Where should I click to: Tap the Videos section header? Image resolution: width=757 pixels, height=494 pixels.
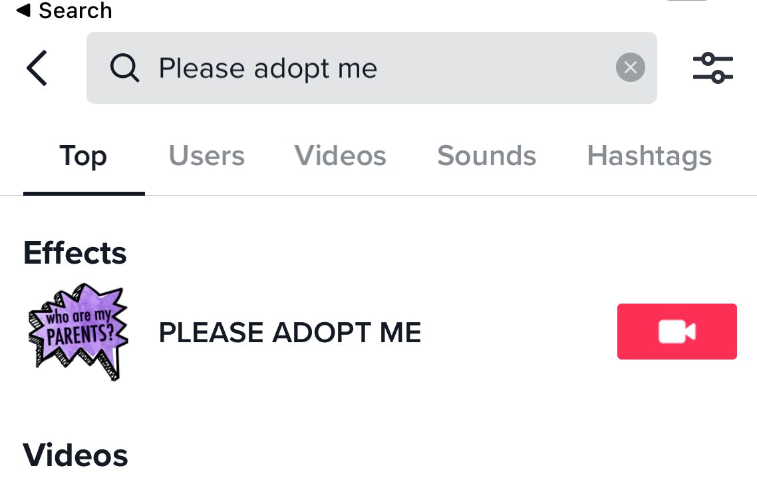pos(75,455)
